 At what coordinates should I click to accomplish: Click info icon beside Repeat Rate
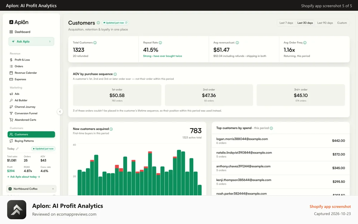tap(160, 43)
